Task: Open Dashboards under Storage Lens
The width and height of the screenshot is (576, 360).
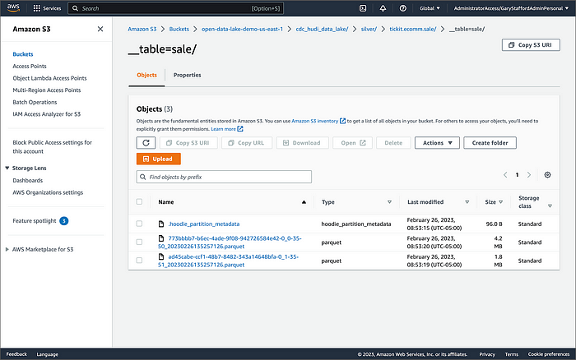Action: 27,180
